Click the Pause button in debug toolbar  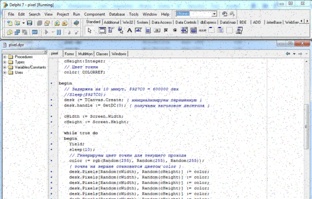pyautogui.click(x=59, y=32)
